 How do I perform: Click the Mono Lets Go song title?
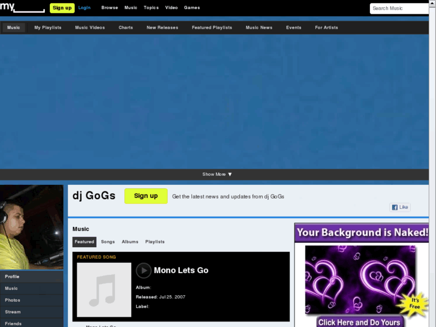click(181, 270)
